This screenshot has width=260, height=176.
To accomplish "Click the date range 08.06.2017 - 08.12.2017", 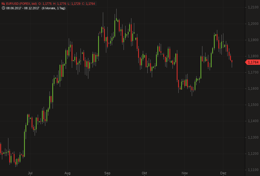I will click(x=23, y=8).
